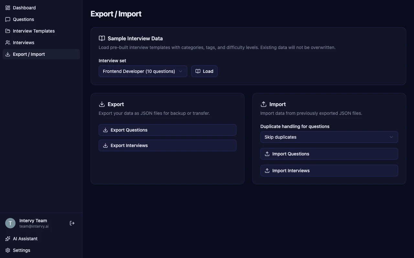
Task: Click the logout arrow icon near Intervy Team
Action: [72, 223]
